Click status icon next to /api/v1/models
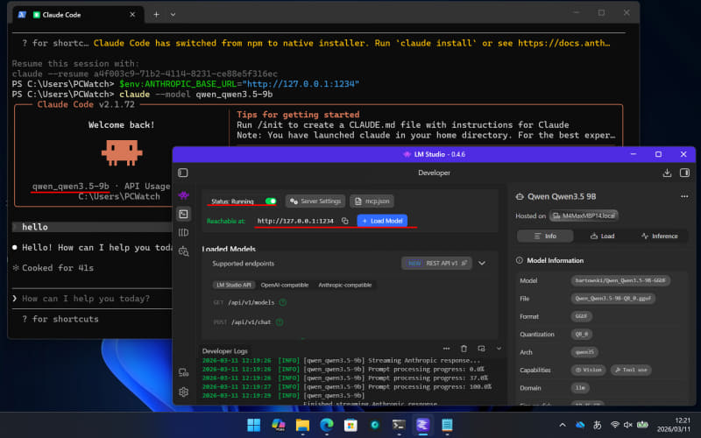 (x=282, y=302)
